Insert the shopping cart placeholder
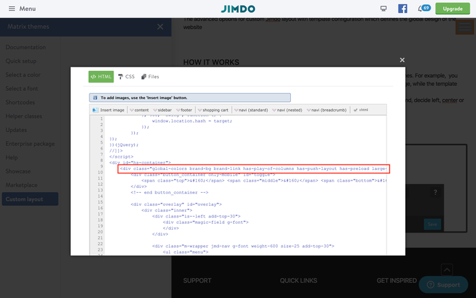The width and height of the screenshot is (476, 298). 213,110
